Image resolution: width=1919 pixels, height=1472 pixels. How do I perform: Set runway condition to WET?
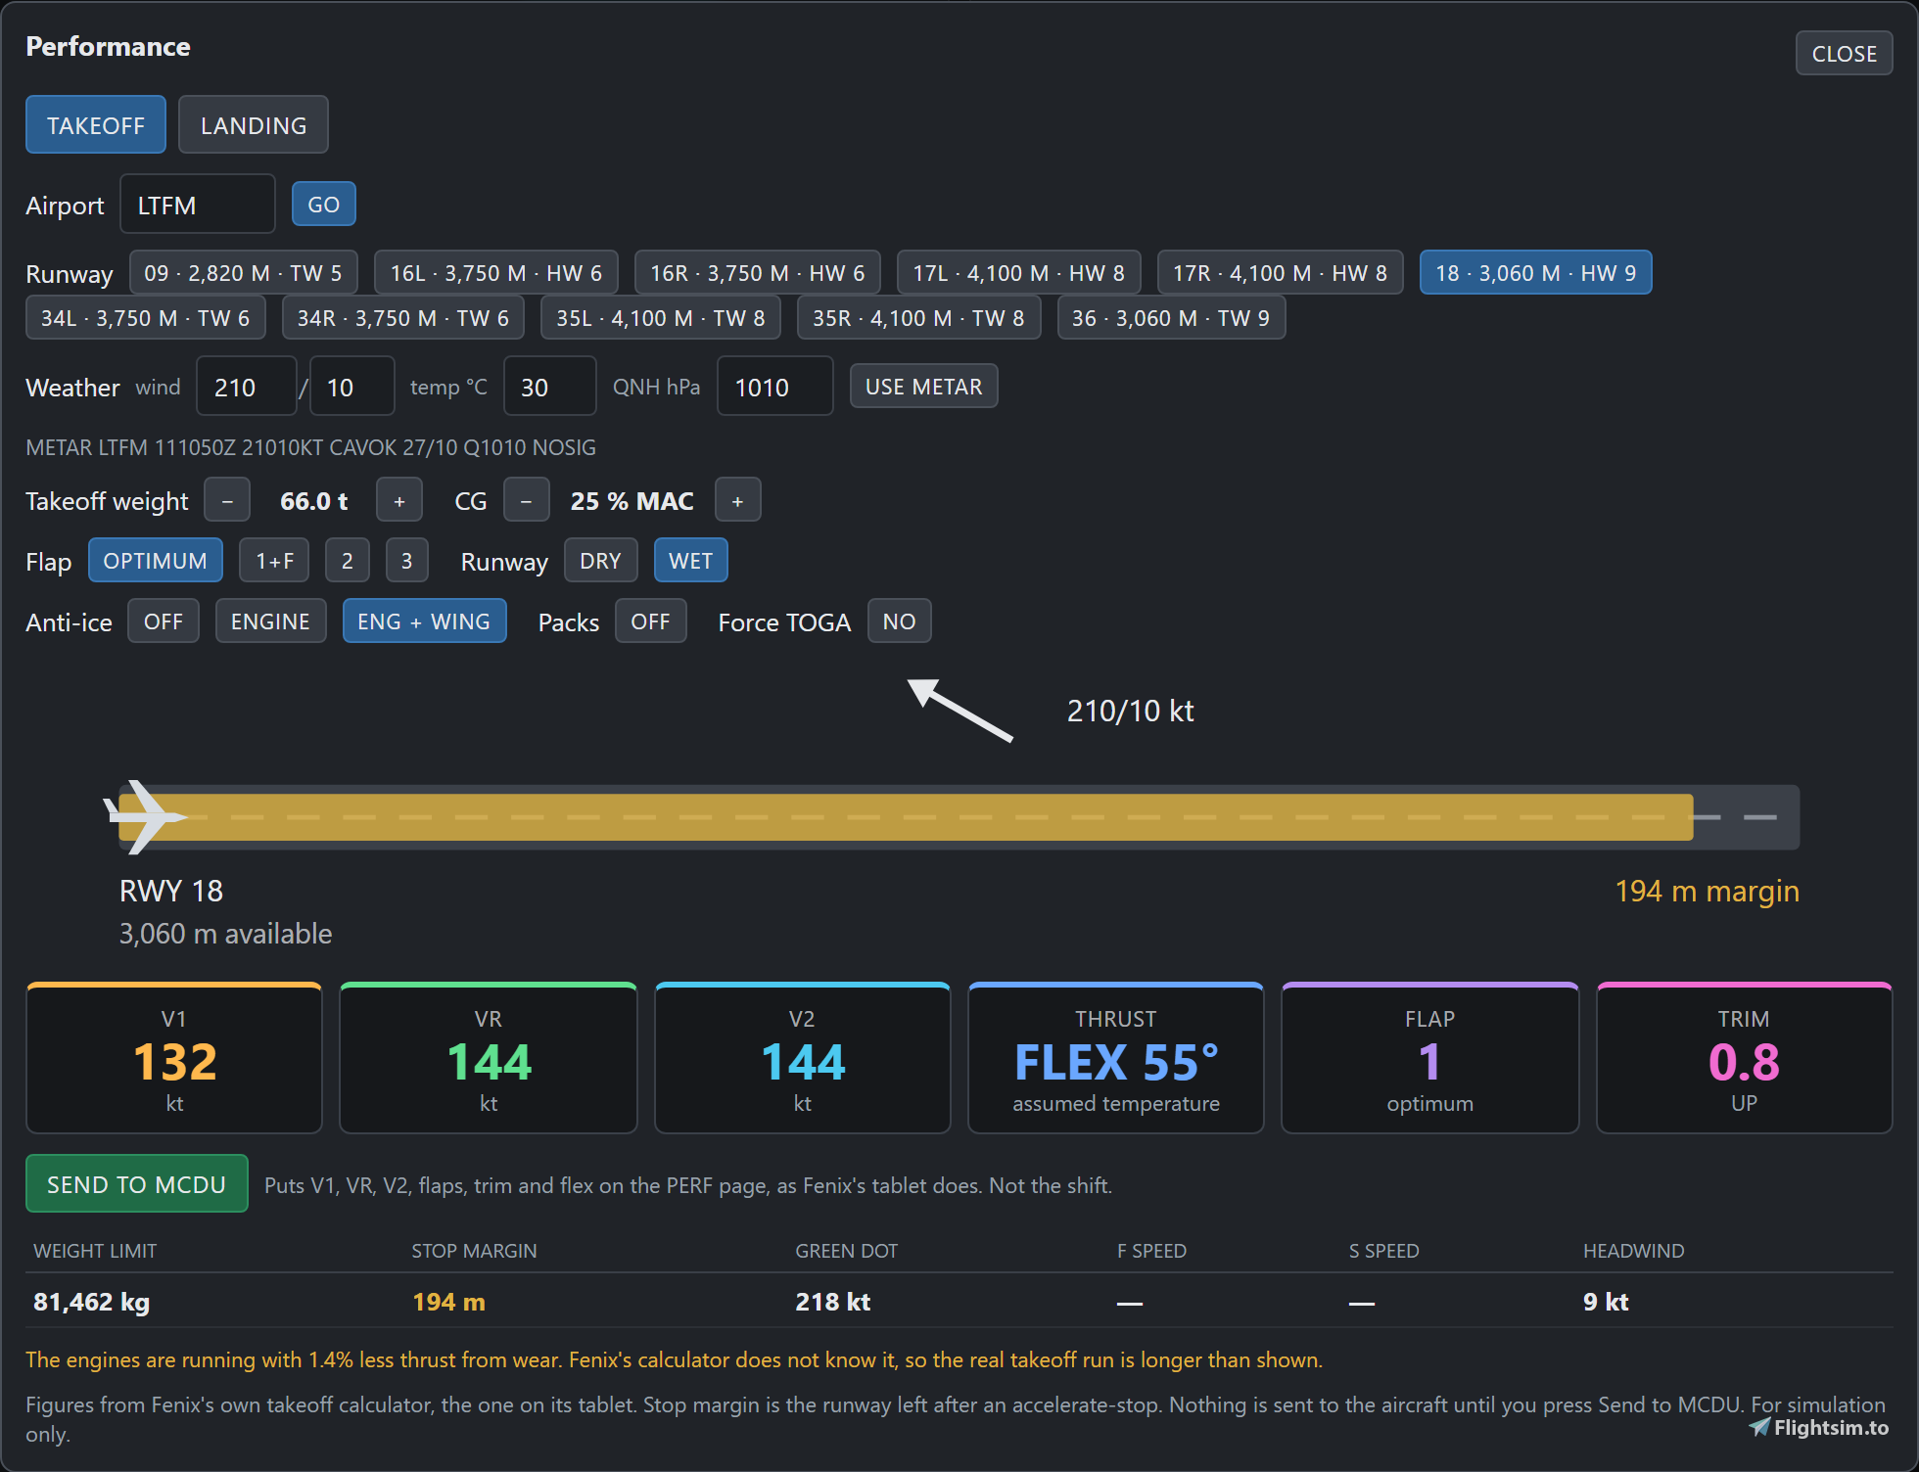point(690,561)
